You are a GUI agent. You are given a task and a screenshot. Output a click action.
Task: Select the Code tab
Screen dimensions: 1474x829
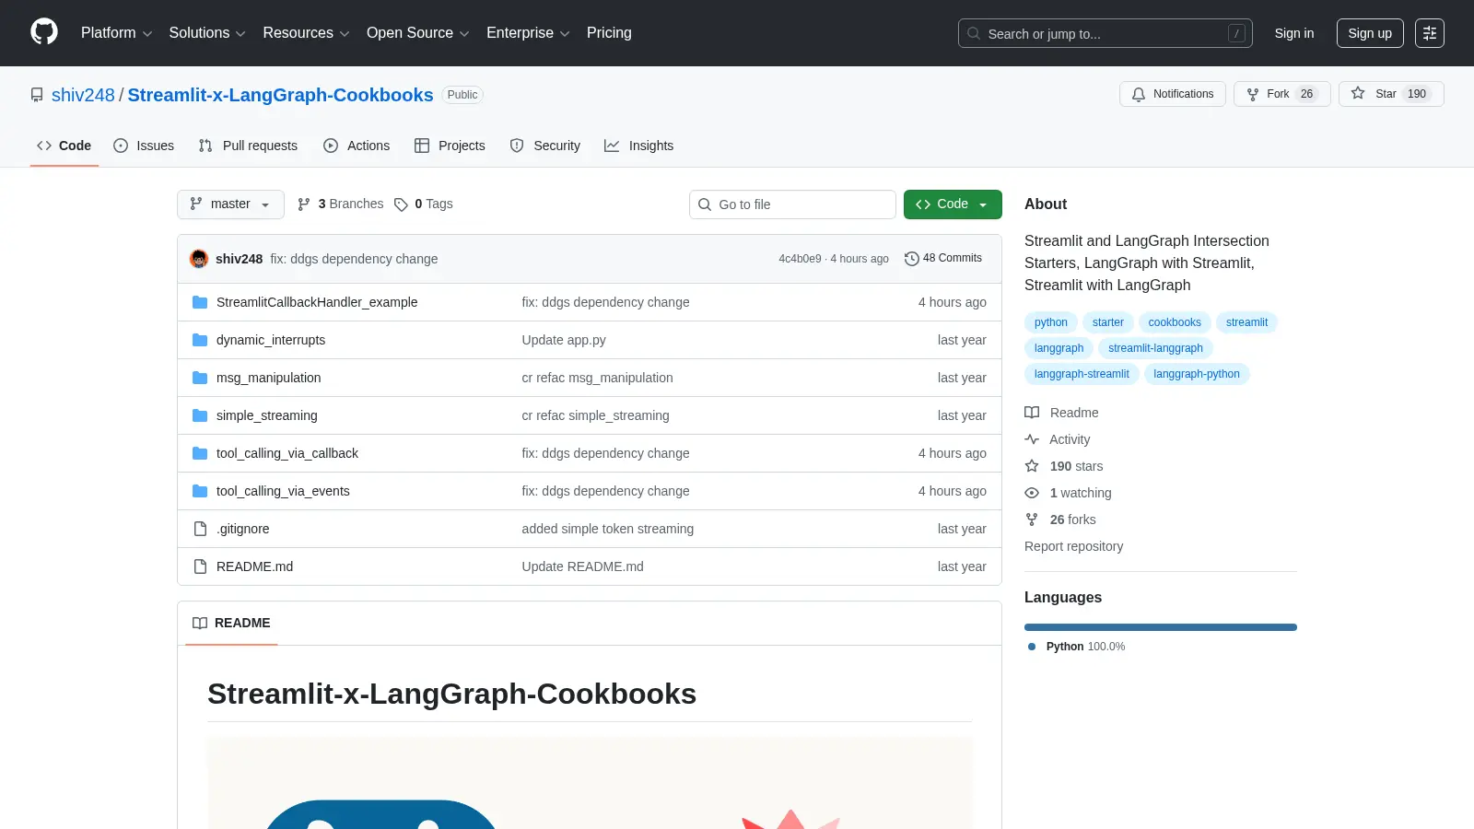[x=64, y=146]
